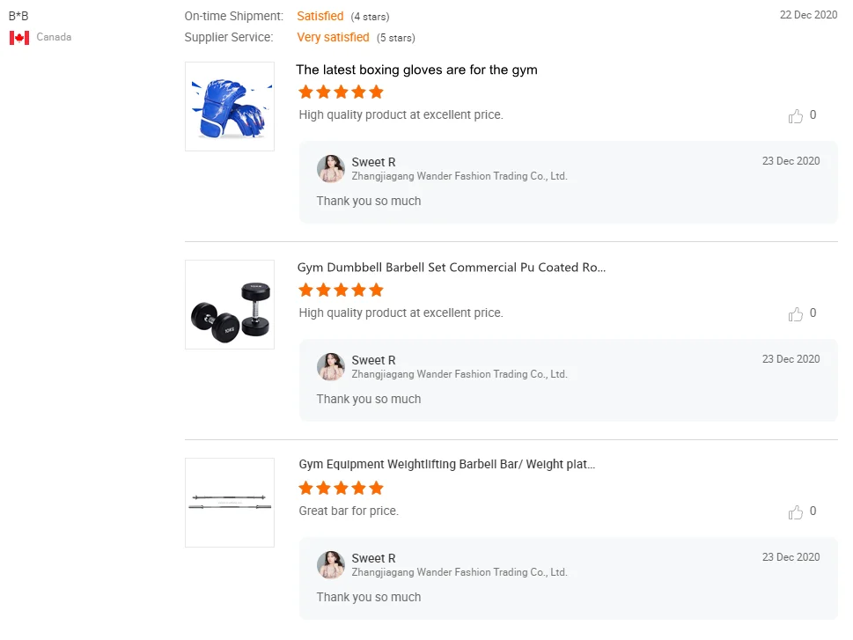
Task: Click Sweet R's avatar in the barbell reply
Action: pyautogui.click(x=331, y=565)
